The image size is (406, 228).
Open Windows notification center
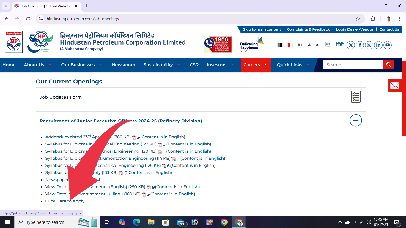coord(397,222)
